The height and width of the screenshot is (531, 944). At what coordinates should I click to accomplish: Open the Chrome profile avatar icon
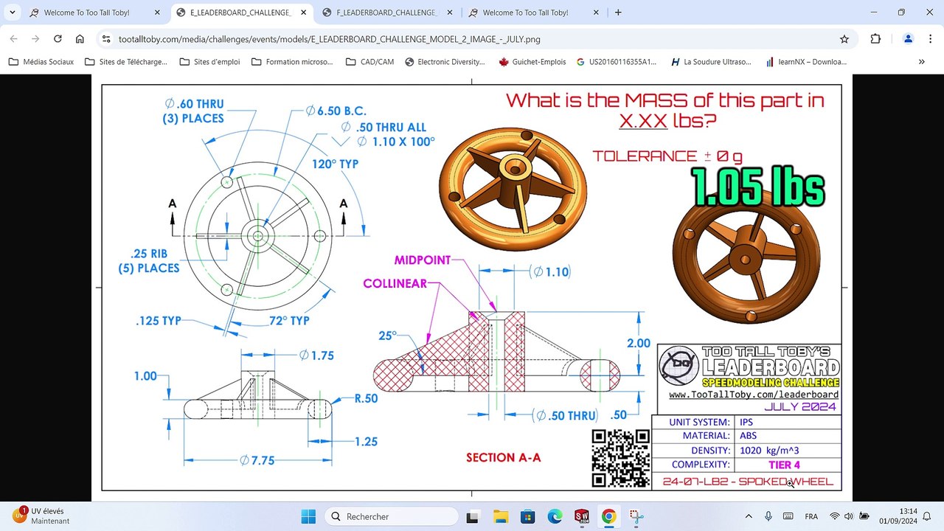click(x=909, y=39)
